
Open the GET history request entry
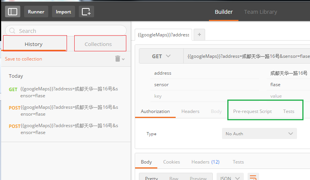click(x=64, y=92)
